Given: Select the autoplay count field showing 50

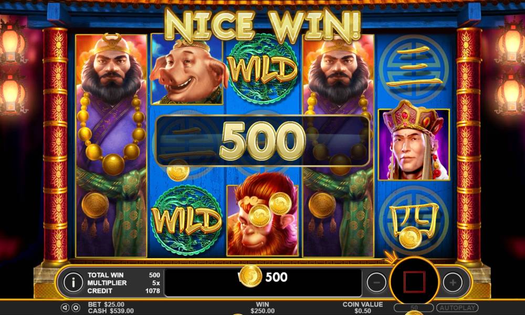Looking at the screenshot, I should click(414, 308).
